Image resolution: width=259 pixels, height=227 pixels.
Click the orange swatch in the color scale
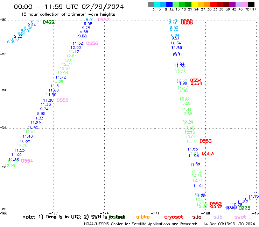[207, 4]
